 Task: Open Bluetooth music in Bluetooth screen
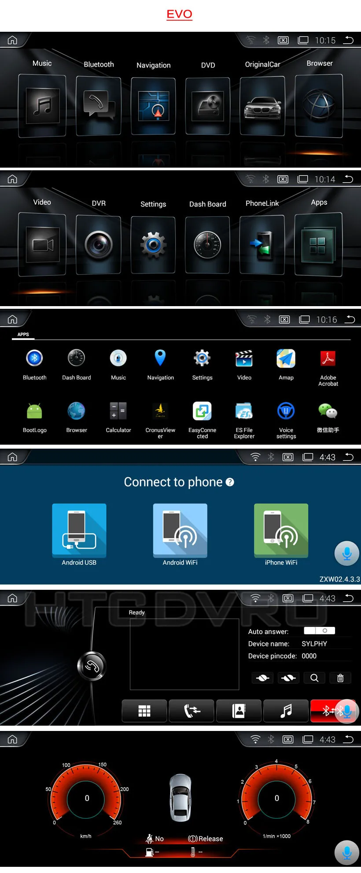click(286, 711)
